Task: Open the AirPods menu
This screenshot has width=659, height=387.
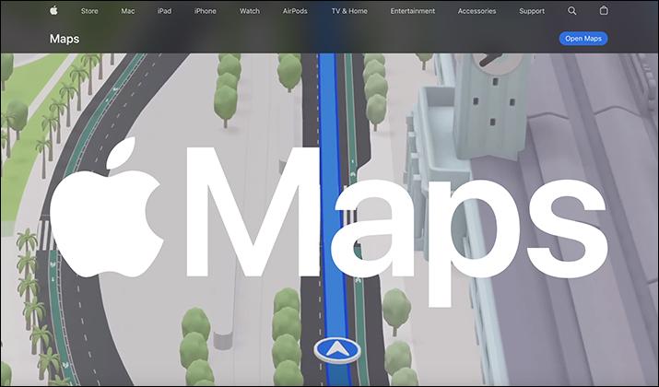Action: (295, 11)
